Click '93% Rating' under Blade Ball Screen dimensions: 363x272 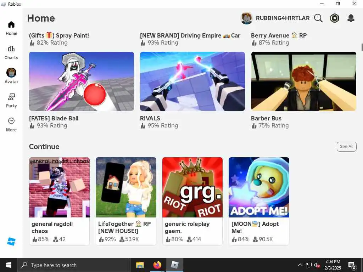(x=52, y=126)
